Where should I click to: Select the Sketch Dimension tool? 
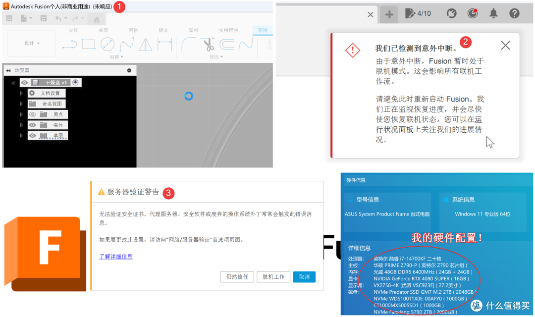click(x=165, y=45)
